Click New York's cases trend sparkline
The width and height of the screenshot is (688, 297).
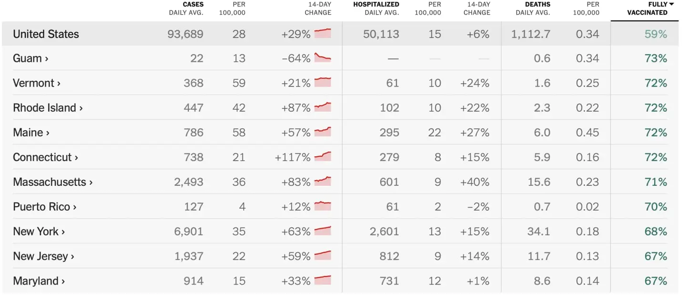[x=323, y=231]
